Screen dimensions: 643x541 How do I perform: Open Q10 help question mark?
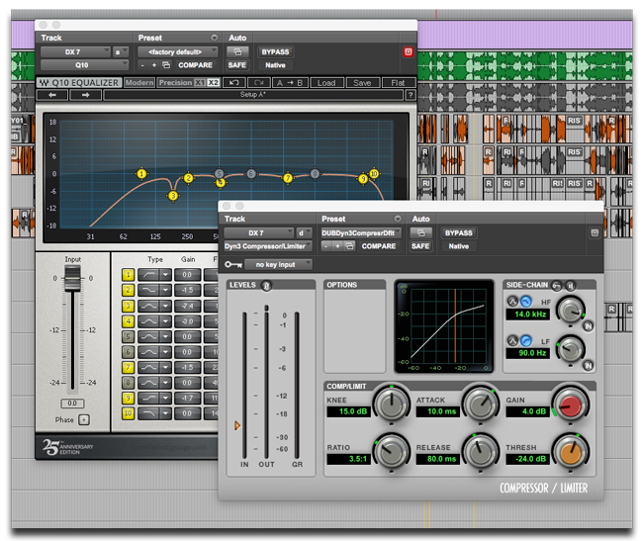[411, 95]
